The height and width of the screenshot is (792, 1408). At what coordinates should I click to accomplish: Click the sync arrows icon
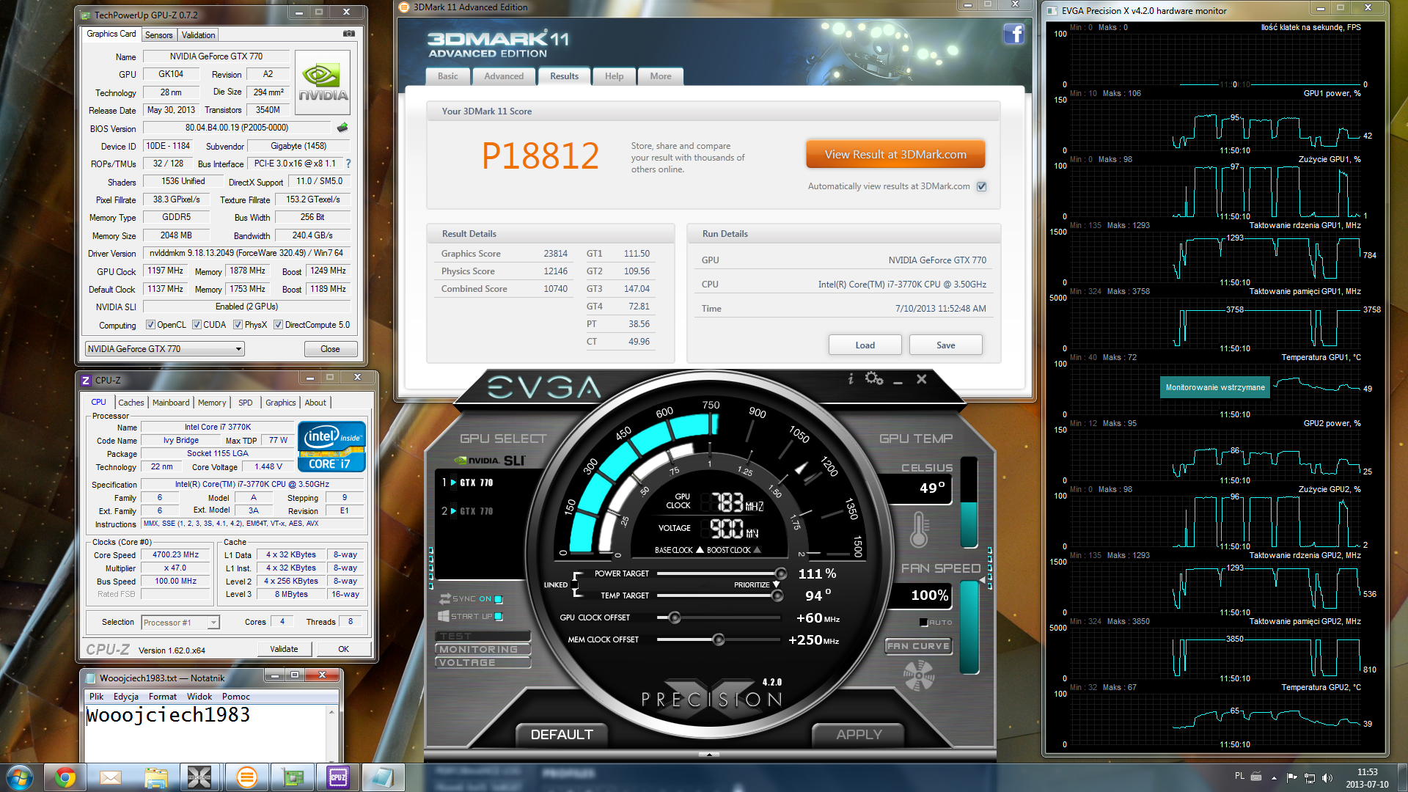pos(444,599)
